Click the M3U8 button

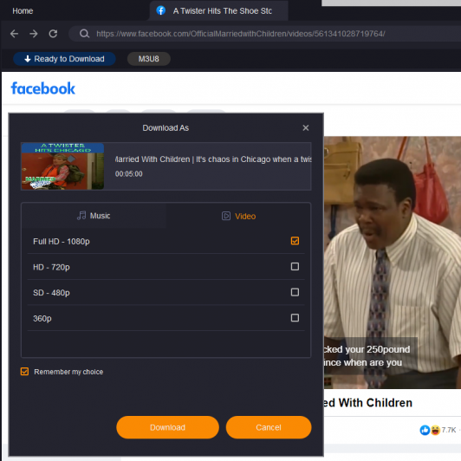point(149,59)
